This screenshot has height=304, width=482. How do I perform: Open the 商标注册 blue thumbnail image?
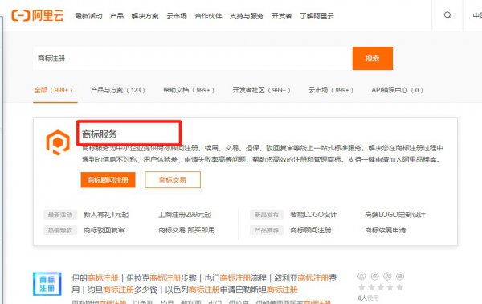point(47,284)
